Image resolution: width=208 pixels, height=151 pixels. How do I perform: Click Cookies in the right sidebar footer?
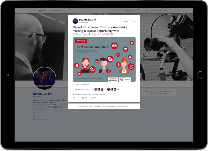coord(160,93)
